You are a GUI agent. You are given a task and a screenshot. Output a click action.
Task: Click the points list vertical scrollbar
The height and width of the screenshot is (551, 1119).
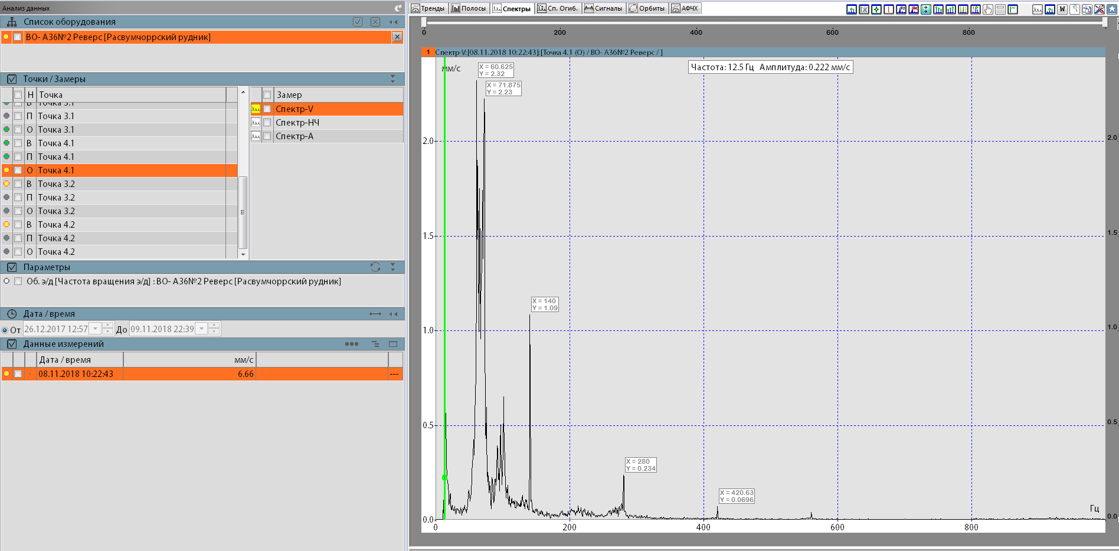pyautogui.click(x=243, y=212)
